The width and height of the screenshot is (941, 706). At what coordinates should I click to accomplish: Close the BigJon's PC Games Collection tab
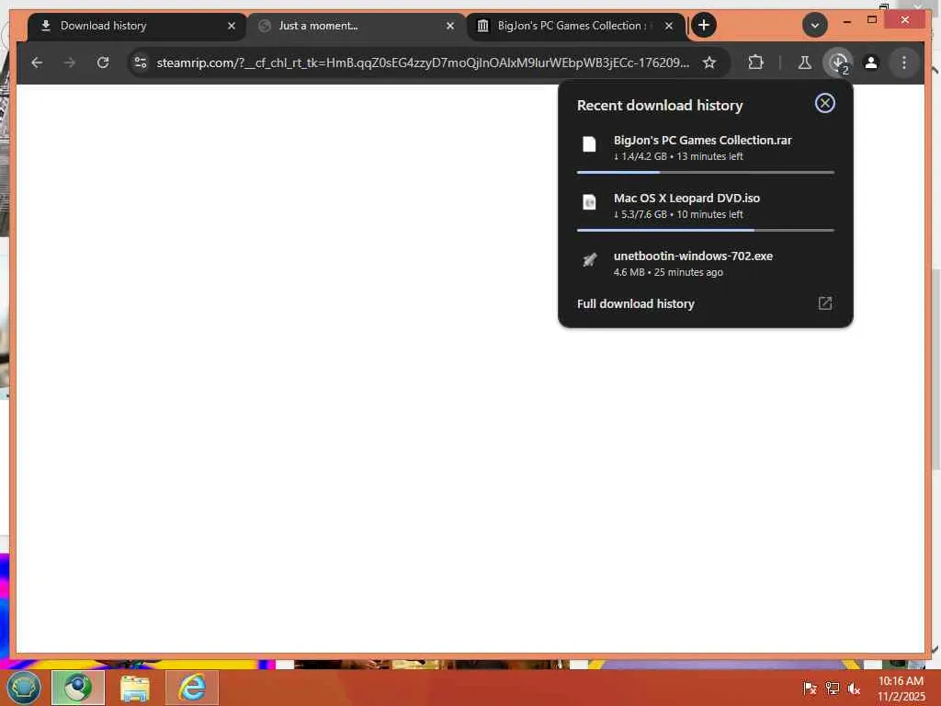(669, 26)
